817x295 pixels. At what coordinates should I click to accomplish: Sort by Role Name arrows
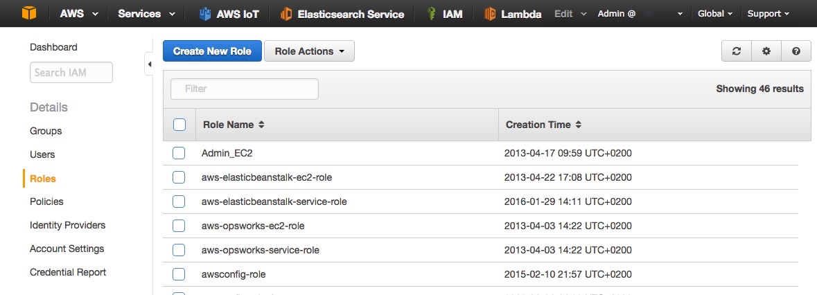coord(261,125)
